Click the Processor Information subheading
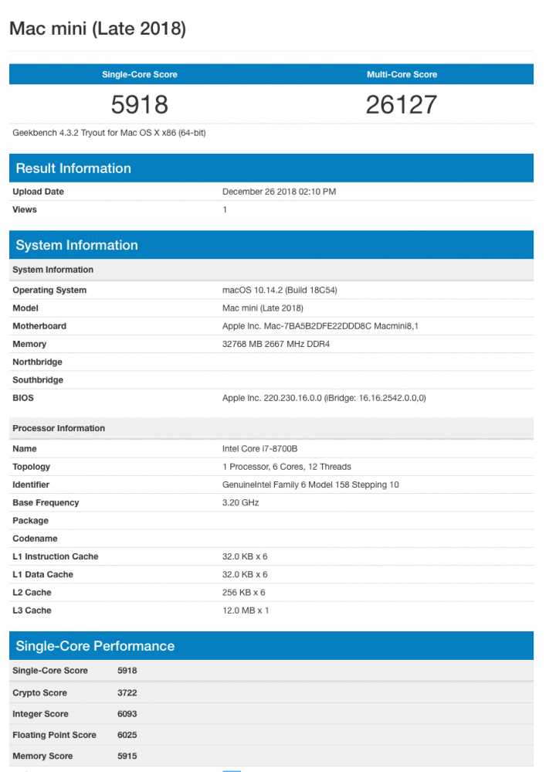The height and width of the screenshot is (772, 556). click(x=271, y=428)
